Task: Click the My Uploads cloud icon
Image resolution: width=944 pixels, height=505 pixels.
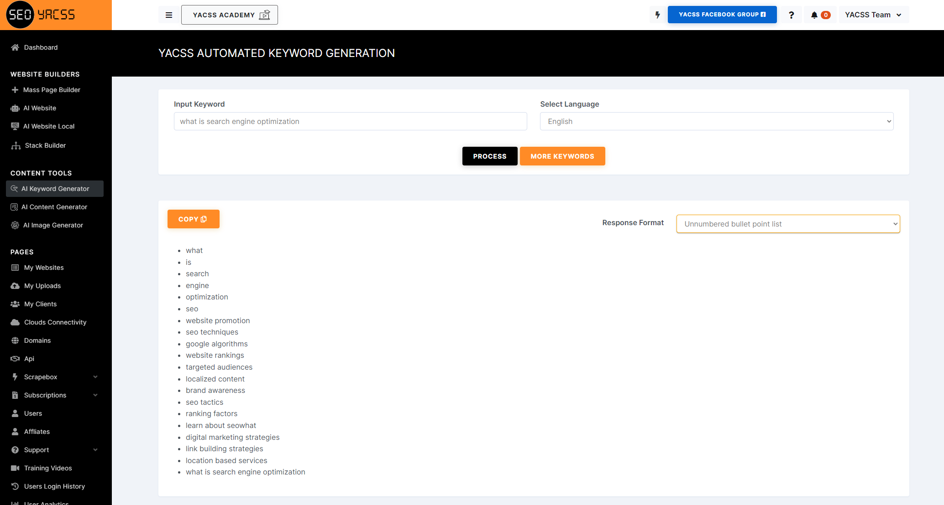Action: coord(15,286)
